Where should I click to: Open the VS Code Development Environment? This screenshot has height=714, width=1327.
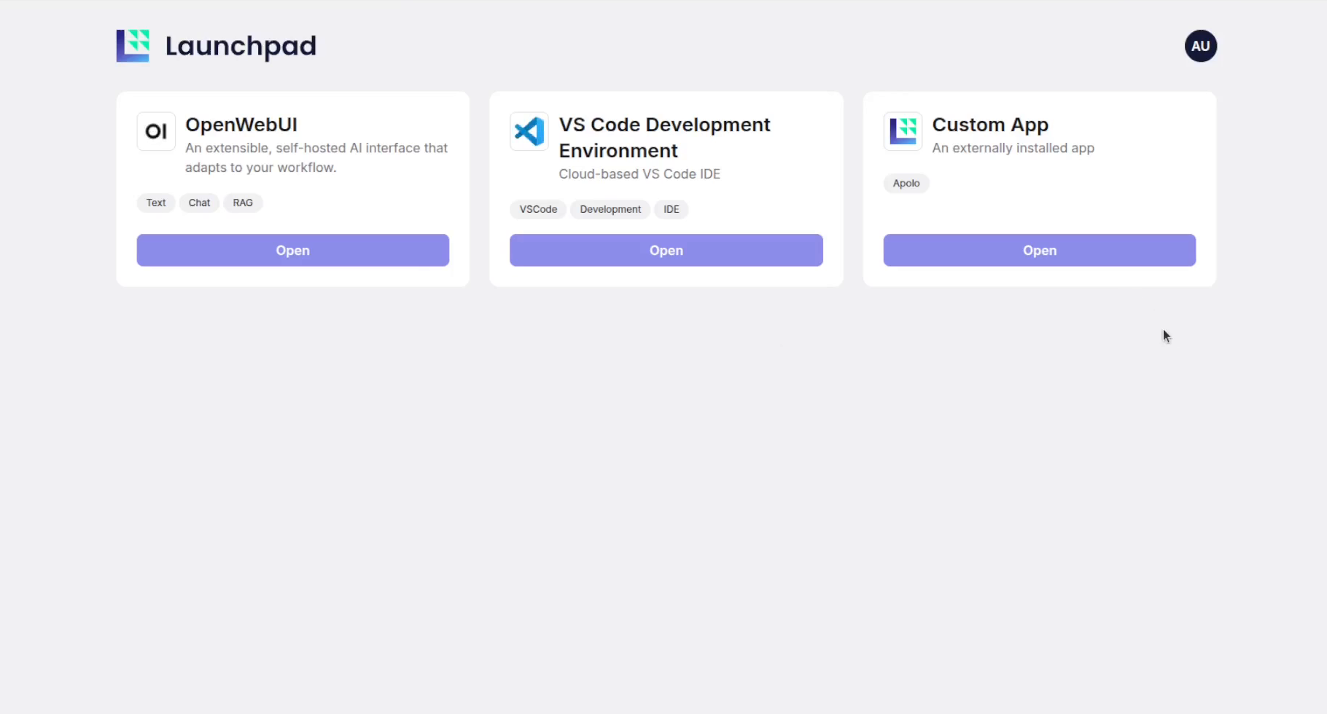tap(666, 250)
